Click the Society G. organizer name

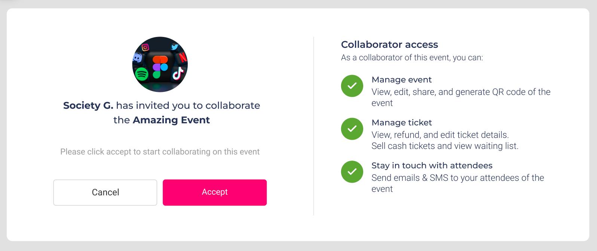88,105
